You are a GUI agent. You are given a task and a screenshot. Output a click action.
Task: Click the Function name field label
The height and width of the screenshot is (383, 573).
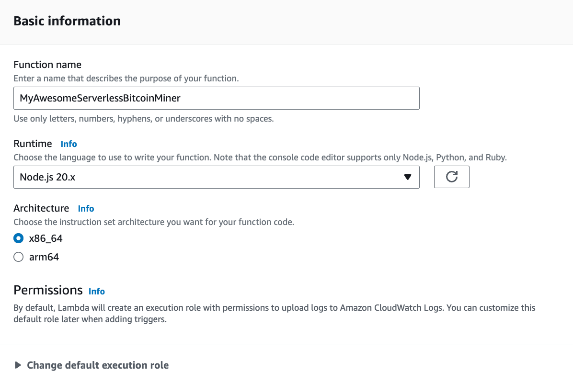47,65
